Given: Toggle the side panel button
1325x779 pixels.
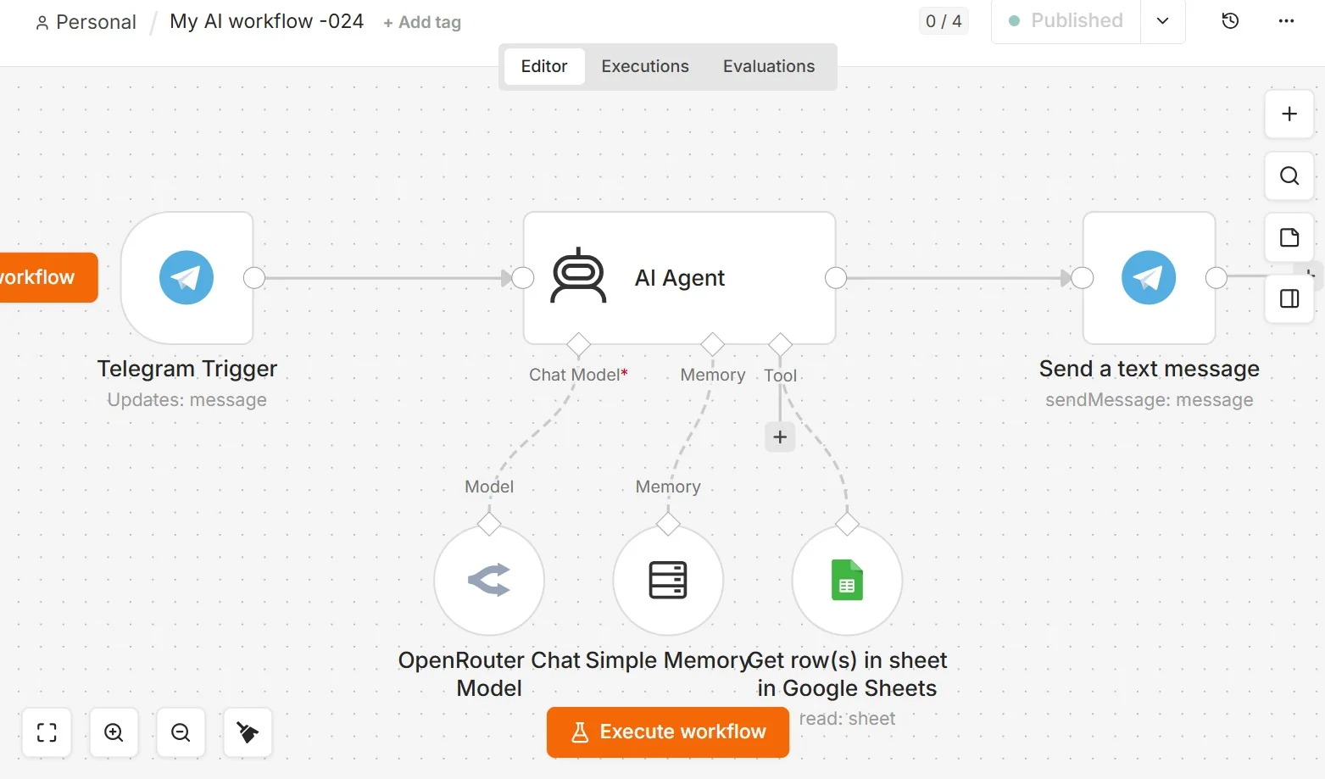Looking at the screenshot, I should point(1289,299).
